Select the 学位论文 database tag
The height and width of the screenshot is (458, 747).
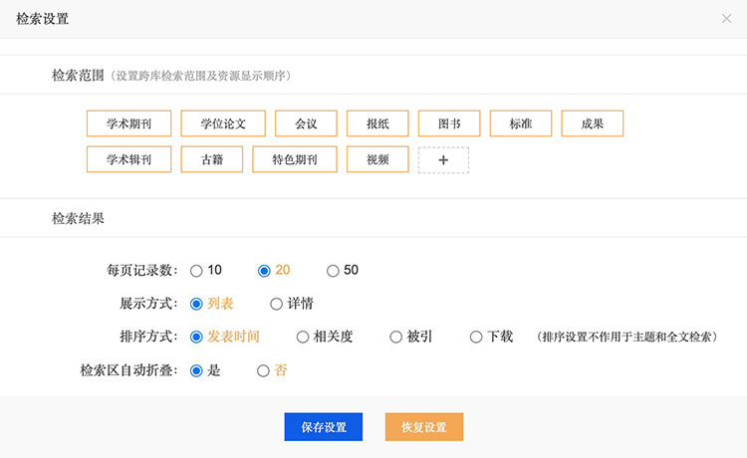click(x=223, y=123)
